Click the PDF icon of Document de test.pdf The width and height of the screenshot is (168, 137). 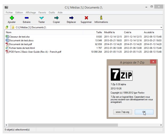coord(7,44)
